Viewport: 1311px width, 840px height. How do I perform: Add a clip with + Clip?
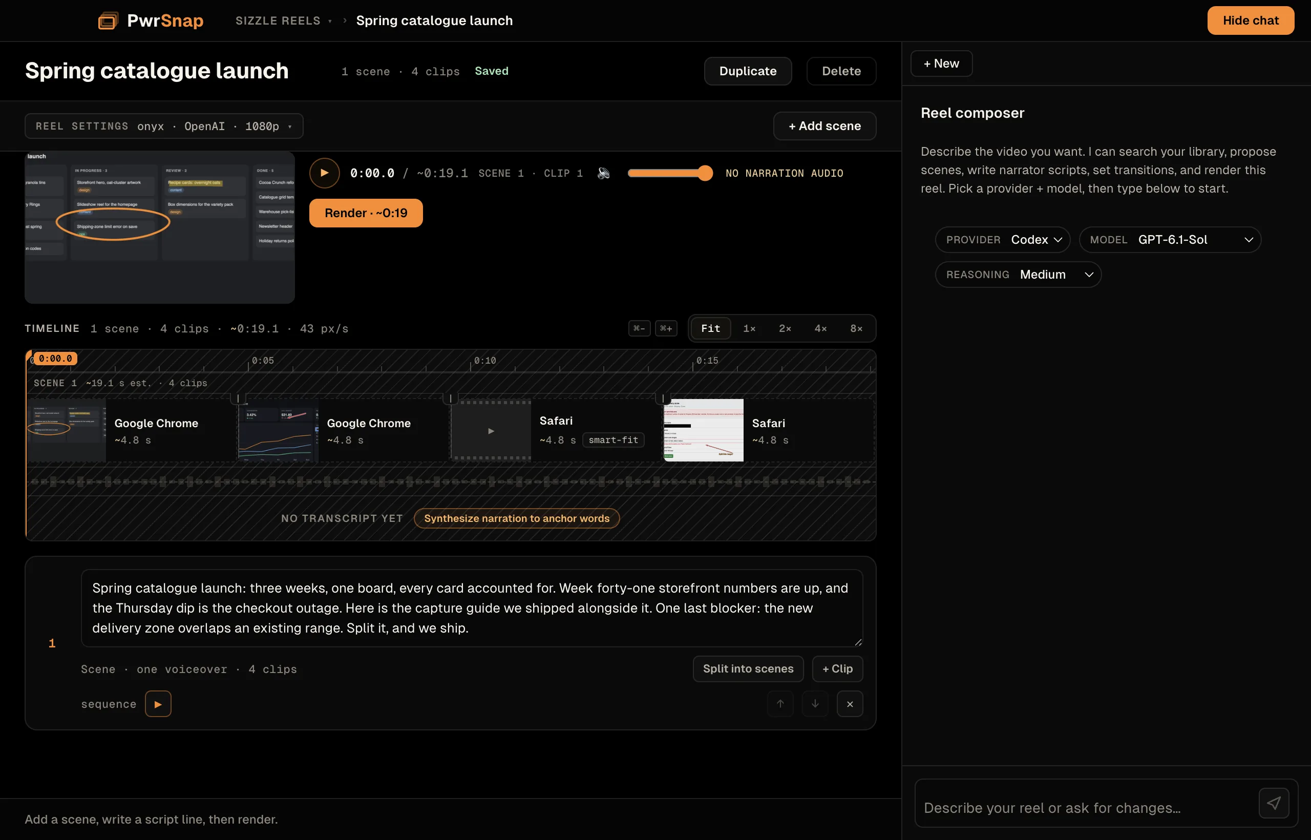[838, 669]
